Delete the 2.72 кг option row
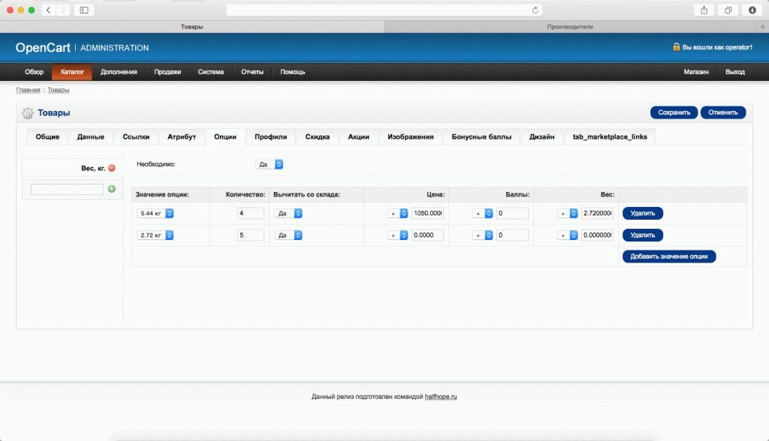The height and width of the screenshot is (441, 769). tap(643, 235)
